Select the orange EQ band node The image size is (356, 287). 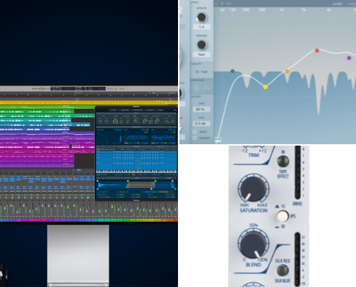(287, 71)
